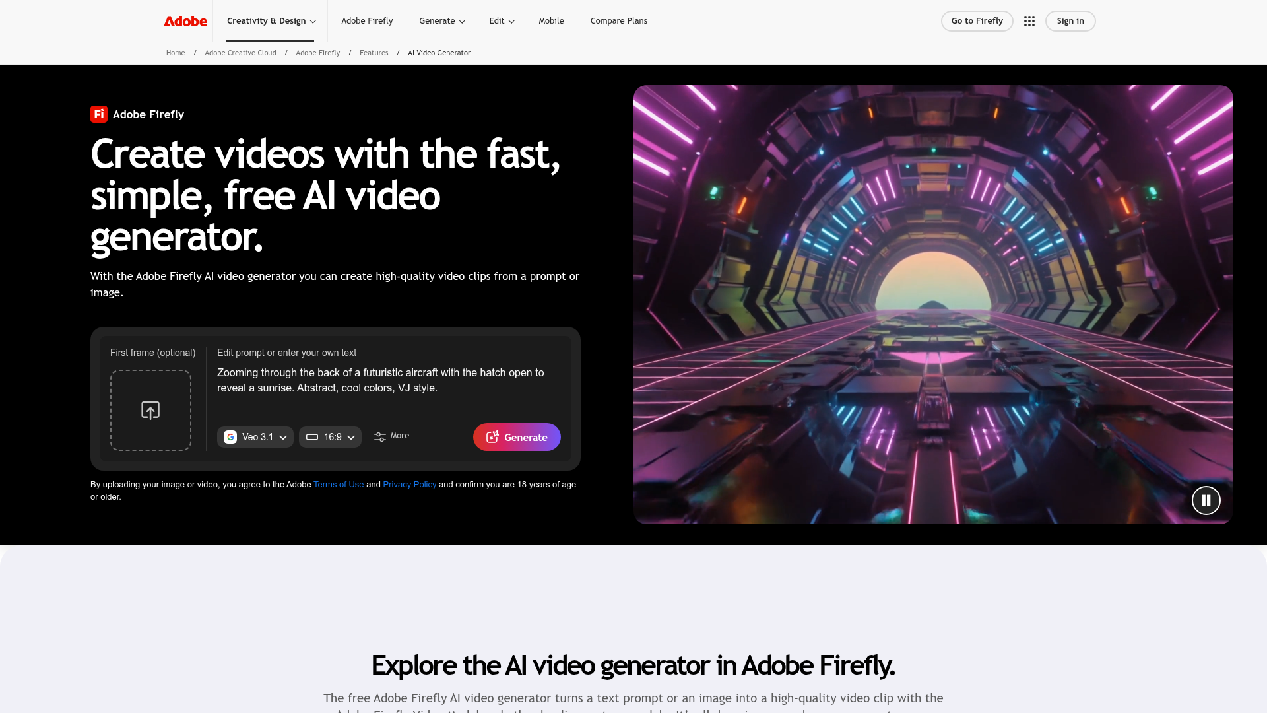Screen dimensions: 1267x713
Task: Expand Creativity & Design menu
Action: pyautogui.click(x=271, y=21)
